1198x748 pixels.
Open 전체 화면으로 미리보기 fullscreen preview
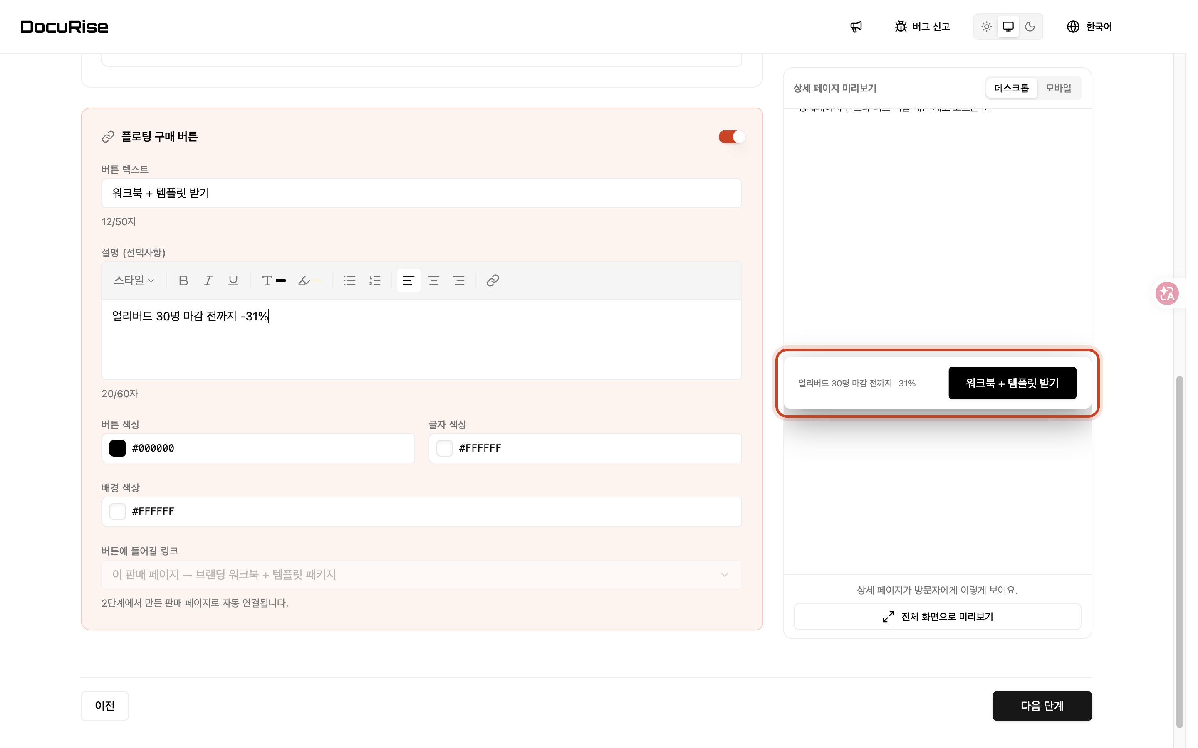[x=937, y=616]
